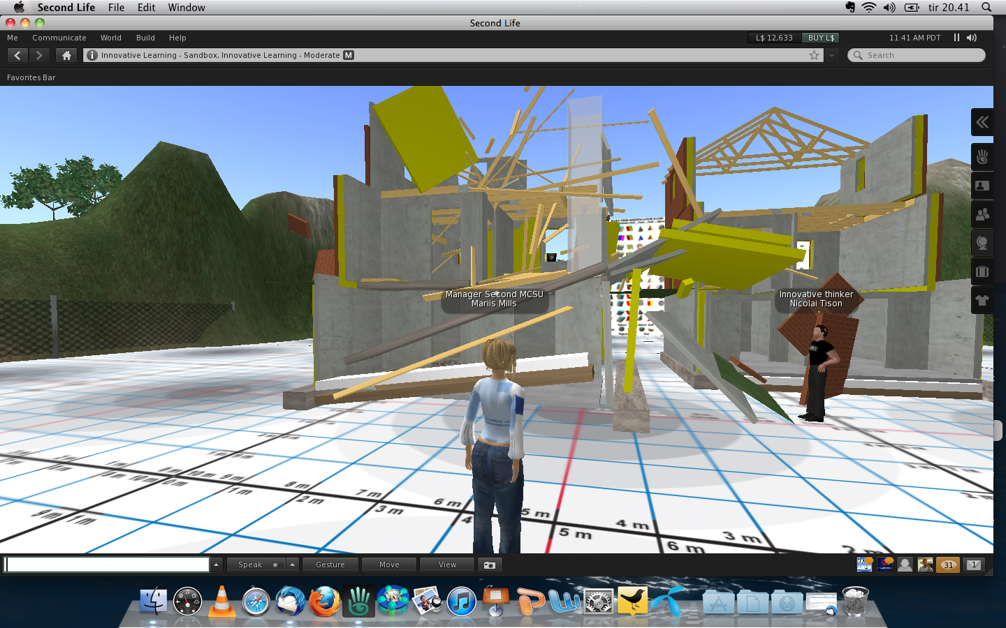Click the BUY L$ button

pyautogui.click(x=821, y=38)
